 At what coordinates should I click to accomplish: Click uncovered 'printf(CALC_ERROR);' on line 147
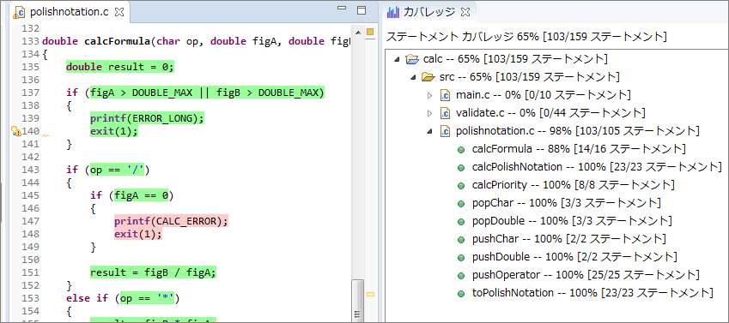[x=172, y=221]
